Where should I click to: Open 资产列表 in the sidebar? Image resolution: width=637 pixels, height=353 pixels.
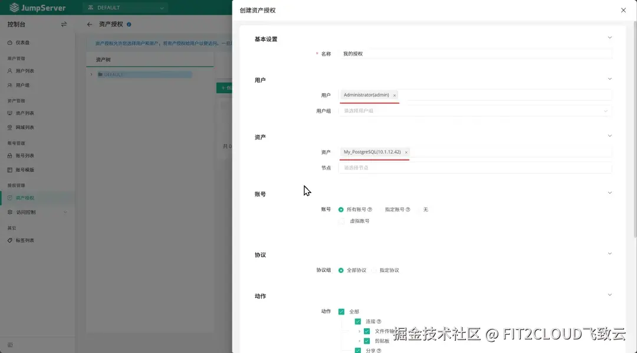click(25, 113)
